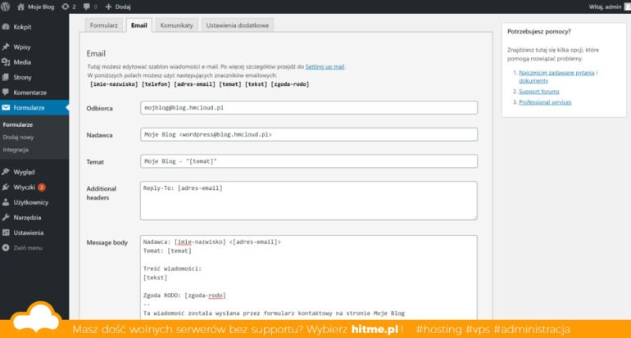This screenshot has height=338, width=631.
Task: Open the Strony menu item
Action: point(23,78)
